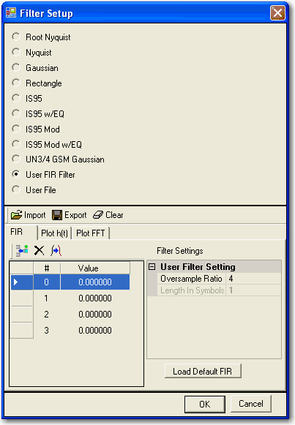295x425 pixels.
Task: Select the Root Nyquist radio button
Action: tap(16, 37)
